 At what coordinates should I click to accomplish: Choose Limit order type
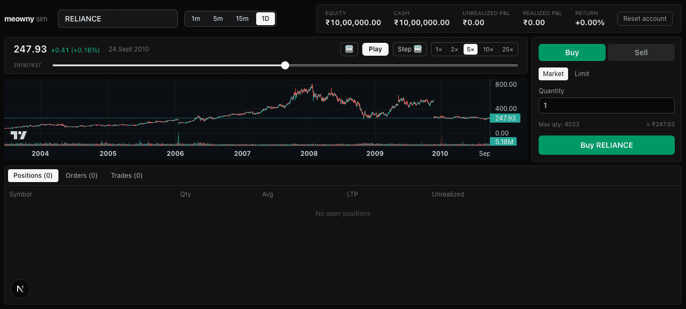[x=581, y=74]
